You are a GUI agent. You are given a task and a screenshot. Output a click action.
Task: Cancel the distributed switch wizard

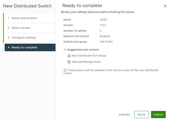124,115
